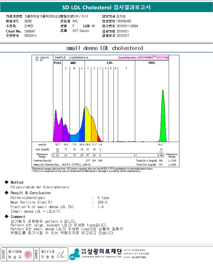Image resolution: width=213 pixels, height=264 pixels.
Task: Click the SML logo icon
Action: click(x=74, y=254)
